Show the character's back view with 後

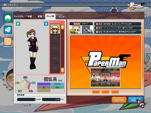(x=46, y=24)
